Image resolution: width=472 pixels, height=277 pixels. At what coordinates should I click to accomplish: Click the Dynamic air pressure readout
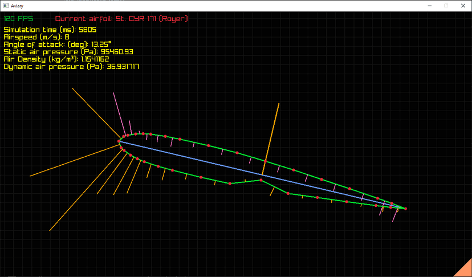(x=71, y=67)
